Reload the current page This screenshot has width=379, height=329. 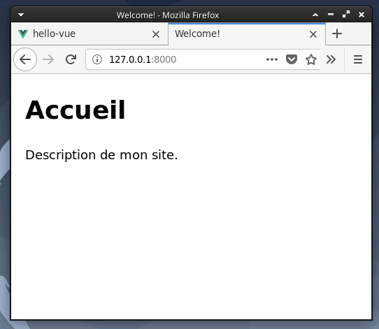pyautogui.click(x=71, y=59)
